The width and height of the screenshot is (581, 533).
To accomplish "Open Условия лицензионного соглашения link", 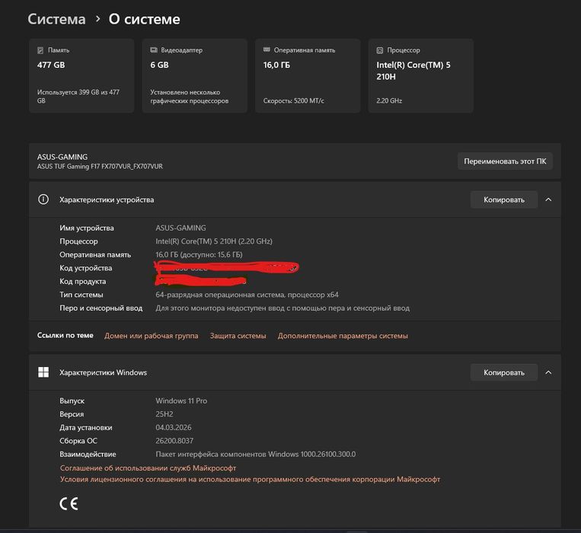I will 250,479.
